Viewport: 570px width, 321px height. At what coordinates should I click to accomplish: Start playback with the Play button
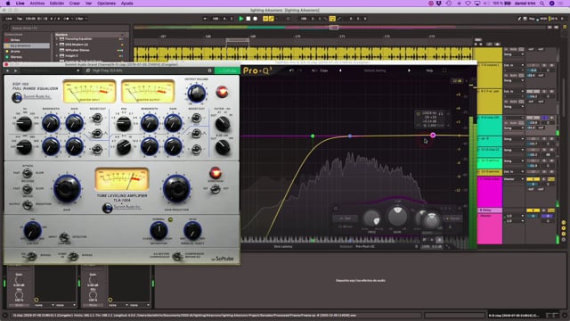tap(240, 19)
